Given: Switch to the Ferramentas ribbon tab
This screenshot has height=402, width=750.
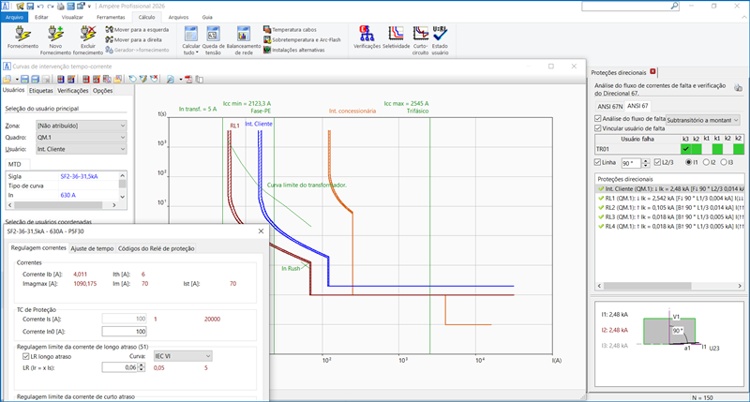Looking at the screenshot, I should click(x=110, y=17).
